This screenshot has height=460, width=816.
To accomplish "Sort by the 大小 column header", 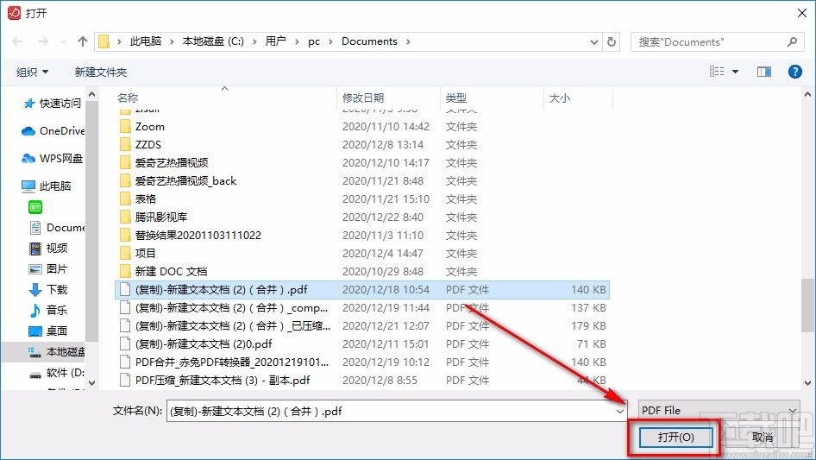I will pyautogui.click(x=560, y=98).
